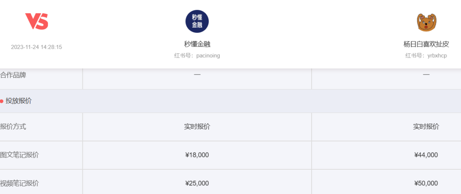
Task: Select the 红书号 pacinoing text
Action: coord(197,55)
